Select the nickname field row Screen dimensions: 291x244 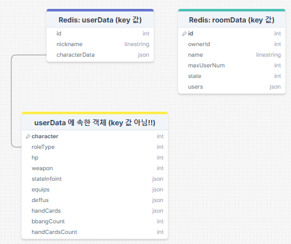100,44
